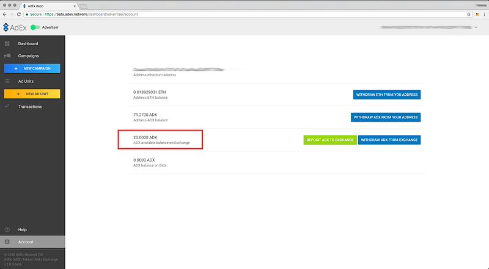Click the blurred ethereum address text
489x269 pixels.
pos(179,70)
